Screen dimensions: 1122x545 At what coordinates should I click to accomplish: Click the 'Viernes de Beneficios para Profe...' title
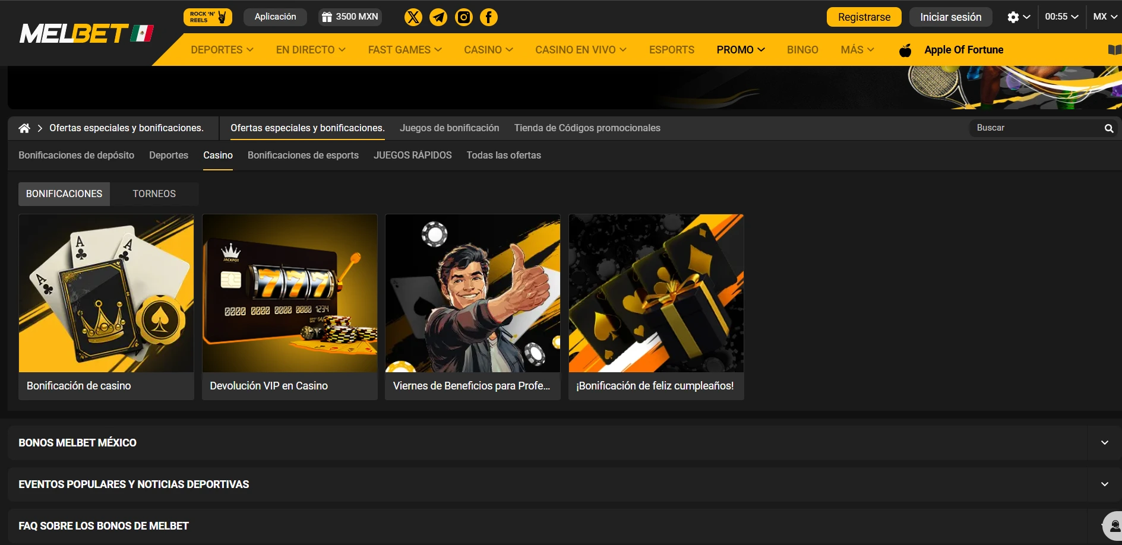[x=472, y=386]
